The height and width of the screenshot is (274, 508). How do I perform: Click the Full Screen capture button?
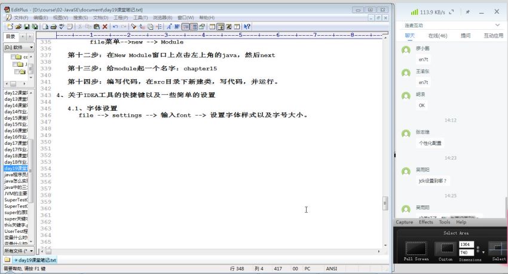(x=416, y=251)
